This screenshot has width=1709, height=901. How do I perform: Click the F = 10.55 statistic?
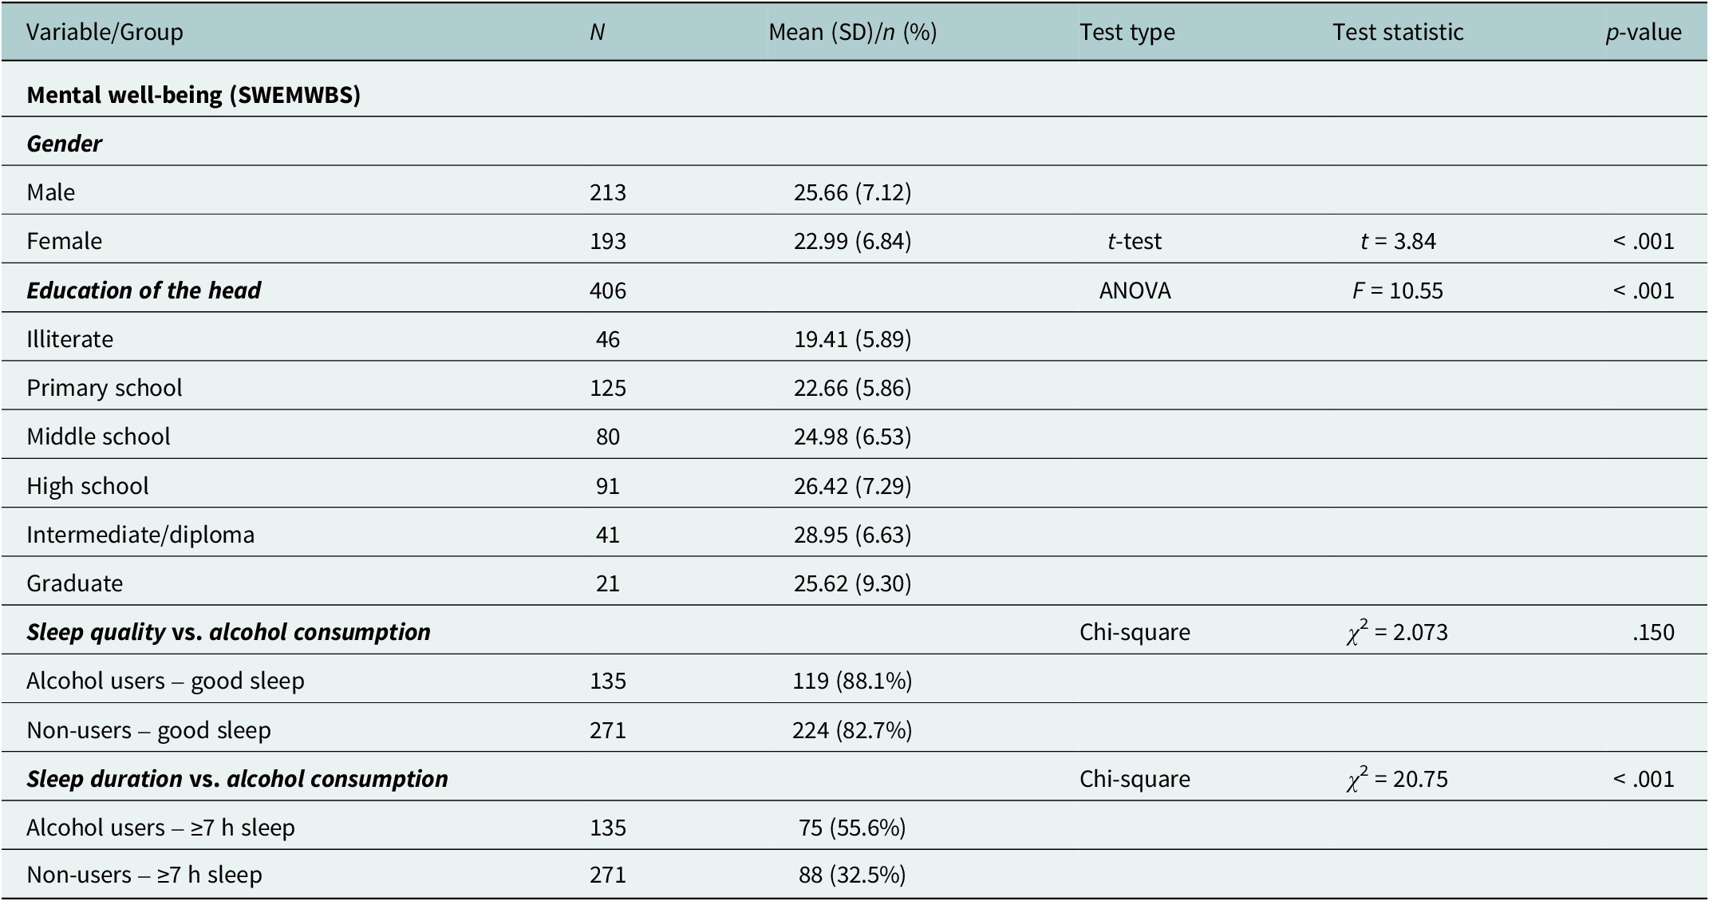1398,290
